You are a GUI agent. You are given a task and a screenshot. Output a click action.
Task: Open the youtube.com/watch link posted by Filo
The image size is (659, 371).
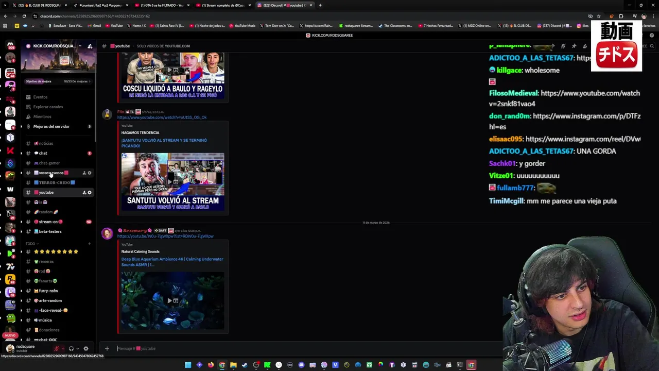pyautogui.click(x=162, y=117)
